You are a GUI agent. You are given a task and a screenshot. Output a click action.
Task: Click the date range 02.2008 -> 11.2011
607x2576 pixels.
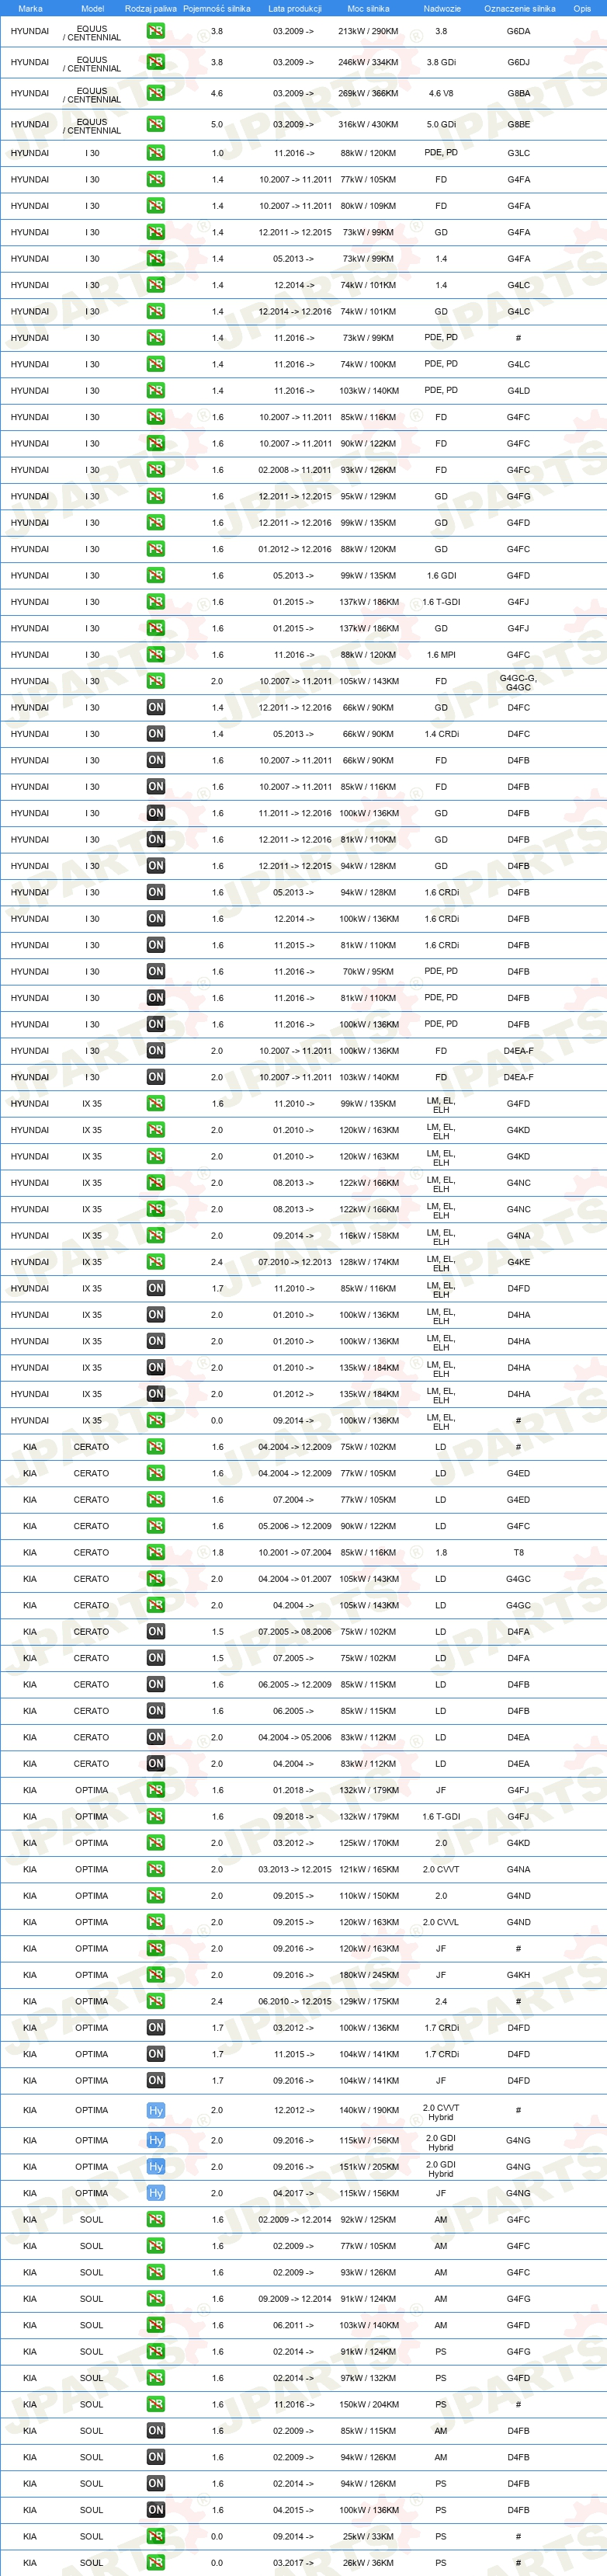tap(295, 470)
